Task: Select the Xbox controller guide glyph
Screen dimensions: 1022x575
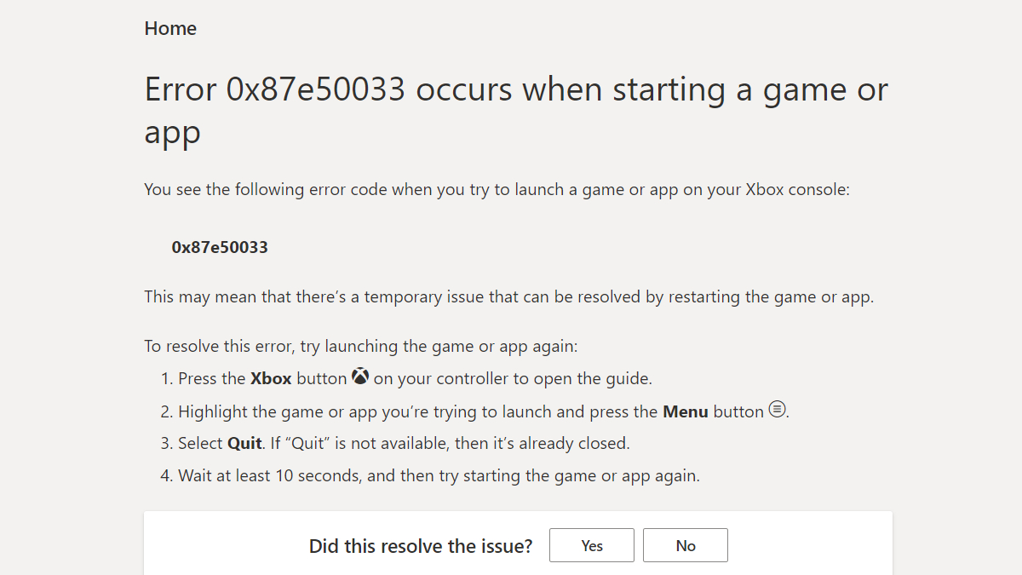Action: pyautogui.click(x=359, y=377)
